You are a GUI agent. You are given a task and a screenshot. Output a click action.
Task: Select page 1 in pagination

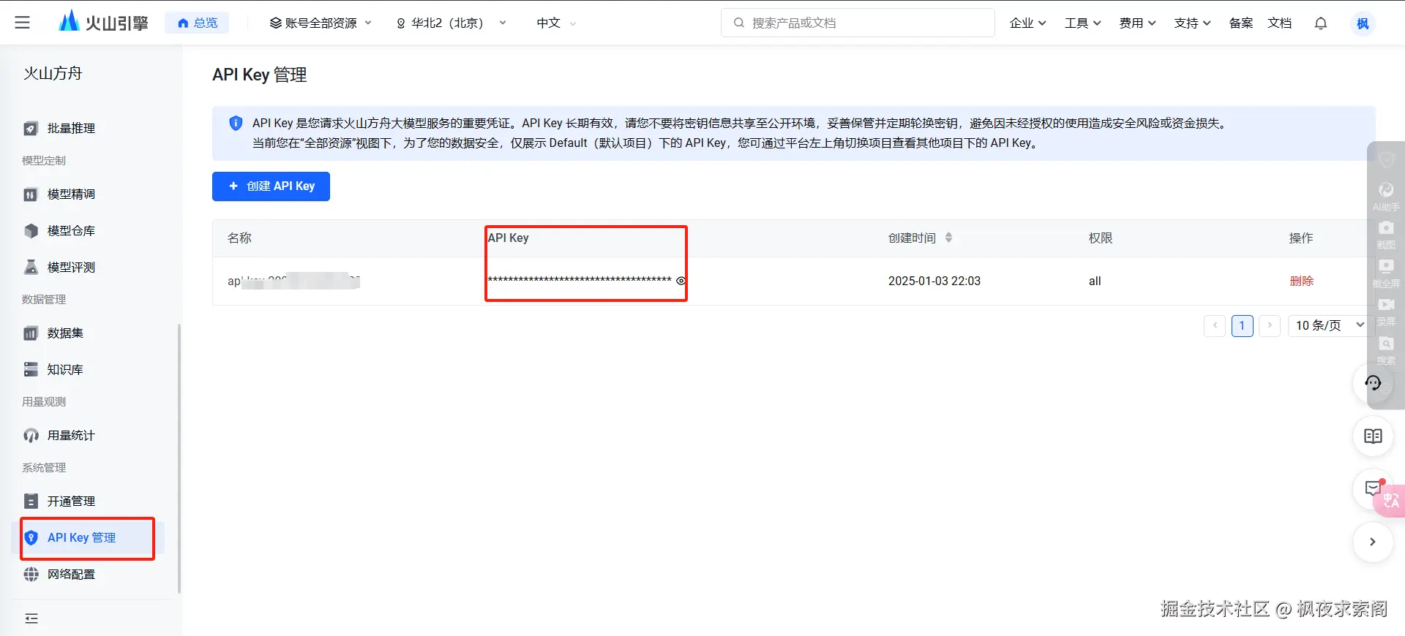coord(1242,325)
